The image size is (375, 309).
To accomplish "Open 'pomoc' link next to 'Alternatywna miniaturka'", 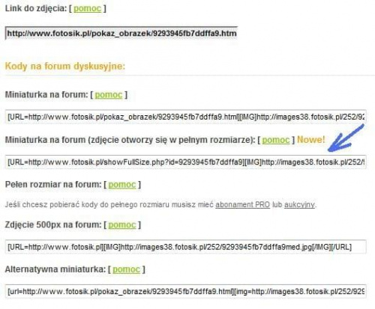I will (126, 269).
